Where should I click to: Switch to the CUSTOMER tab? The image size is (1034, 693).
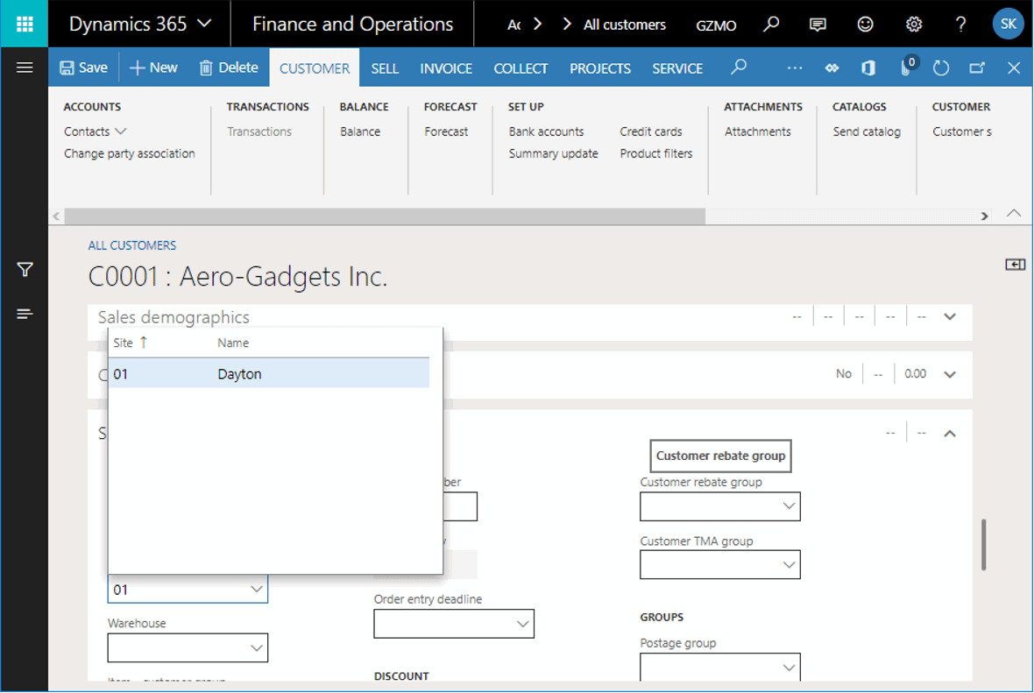[315, 68]
